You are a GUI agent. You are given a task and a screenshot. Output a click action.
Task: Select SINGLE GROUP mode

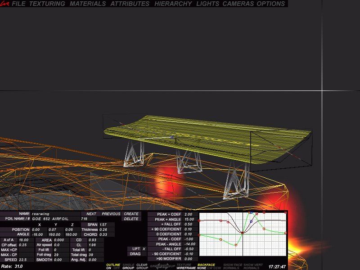[128, 266]
